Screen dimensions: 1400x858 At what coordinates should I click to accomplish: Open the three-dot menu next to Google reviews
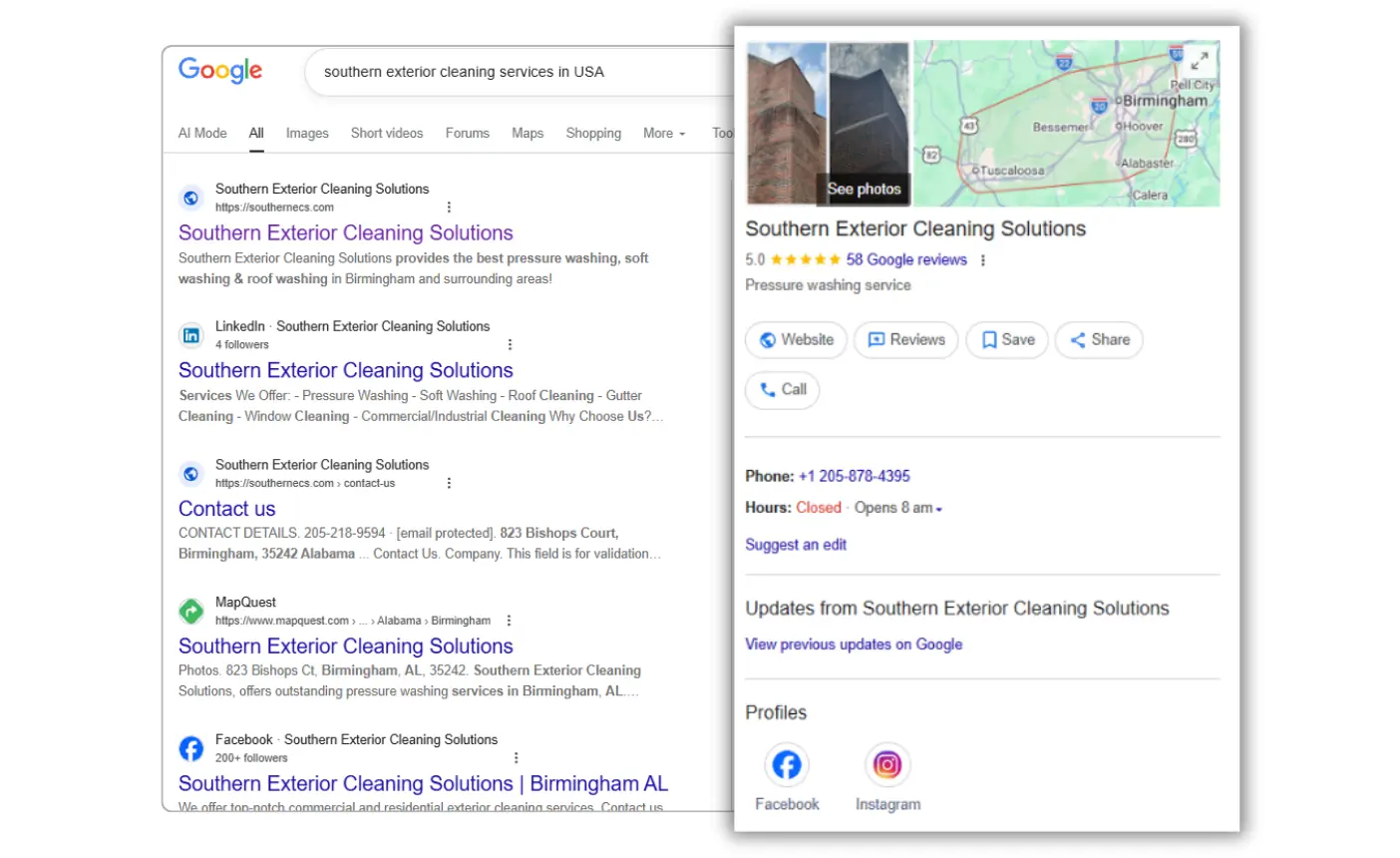click(983, 260)
